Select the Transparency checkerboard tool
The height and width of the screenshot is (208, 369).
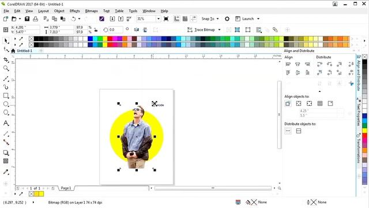[6, 161]
